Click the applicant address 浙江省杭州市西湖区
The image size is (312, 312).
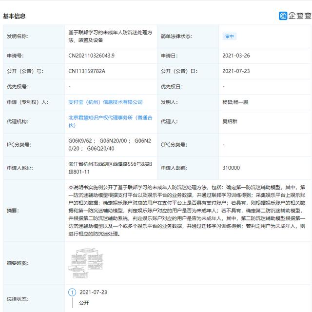[x=110, y=168]
